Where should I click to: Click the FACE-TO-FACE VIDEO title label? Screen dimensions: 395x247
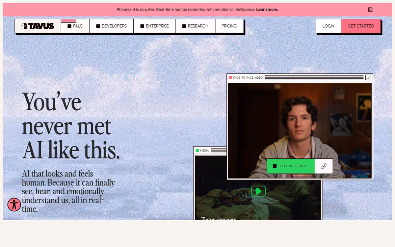point(248,78)
